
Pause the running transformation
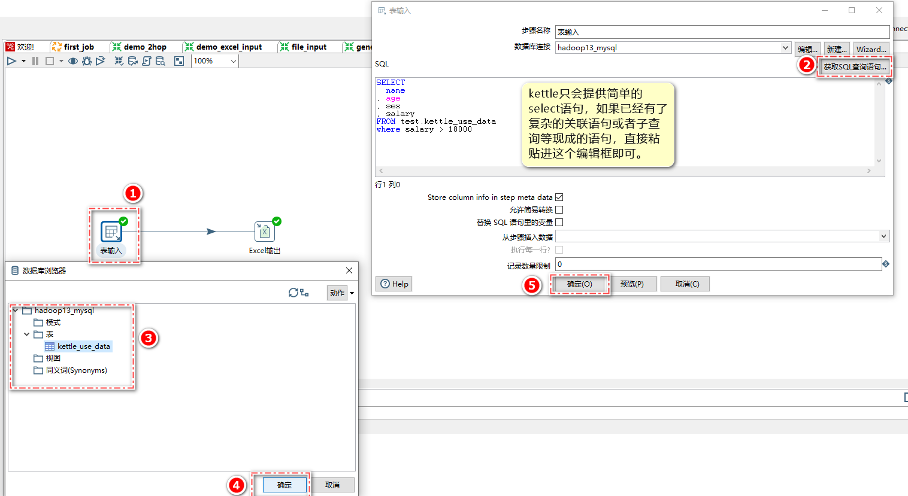coord(35,61)
